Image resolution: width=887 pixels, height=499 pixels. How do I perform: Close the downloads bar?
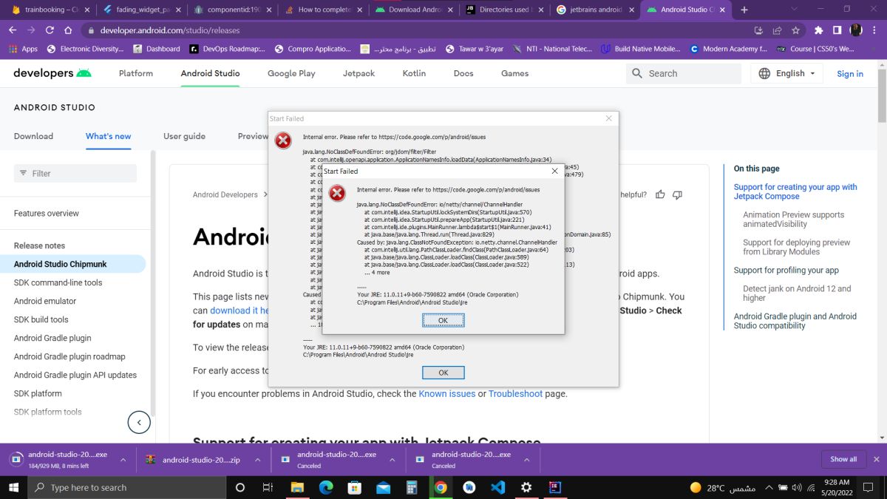coord(877,459)
